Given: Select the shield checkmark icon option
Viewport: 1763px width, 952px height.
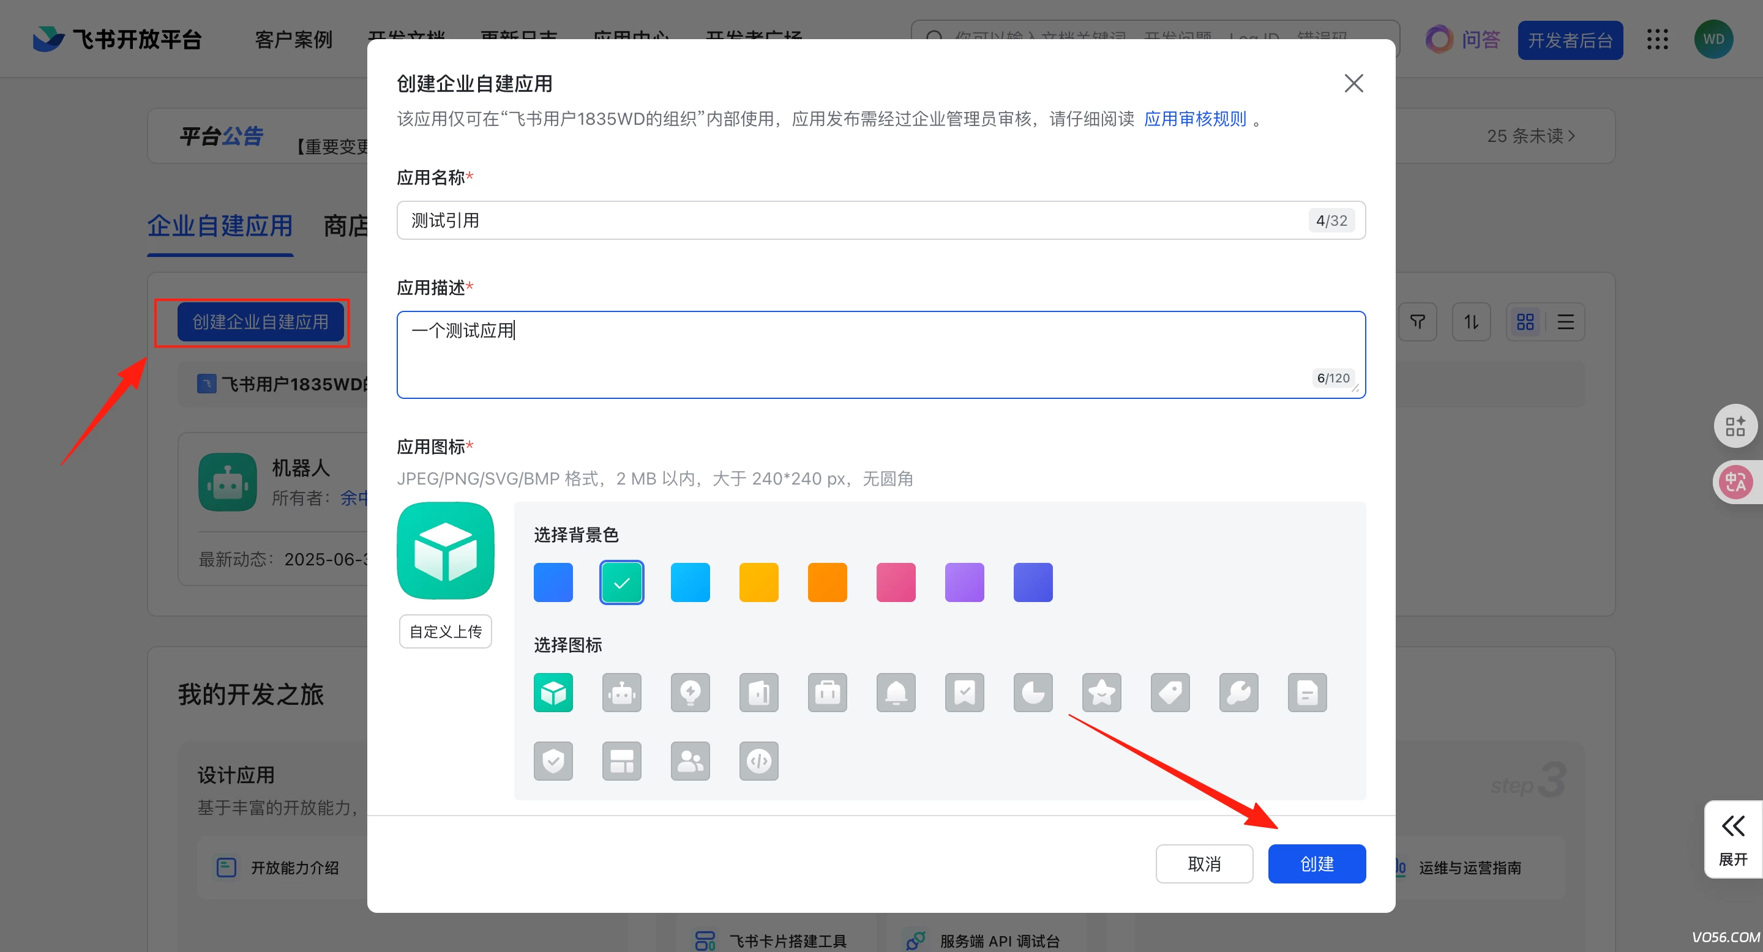Looking at the screenshot, I should [x=553, y=761].
